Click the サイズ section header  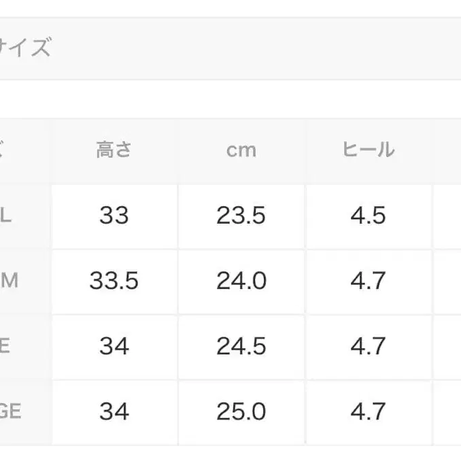(27, 49)
